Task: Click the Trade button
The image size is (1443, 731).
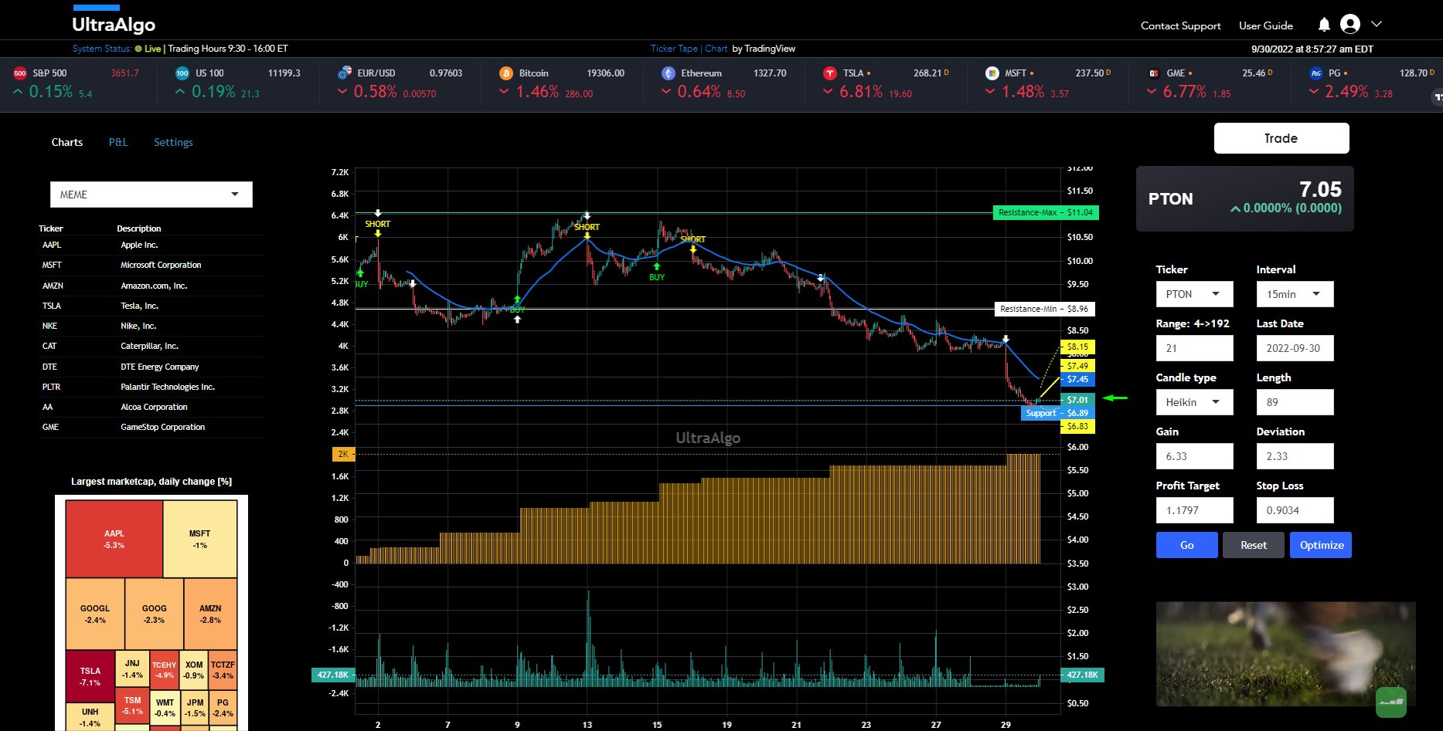Action: tap(1281, 138)
